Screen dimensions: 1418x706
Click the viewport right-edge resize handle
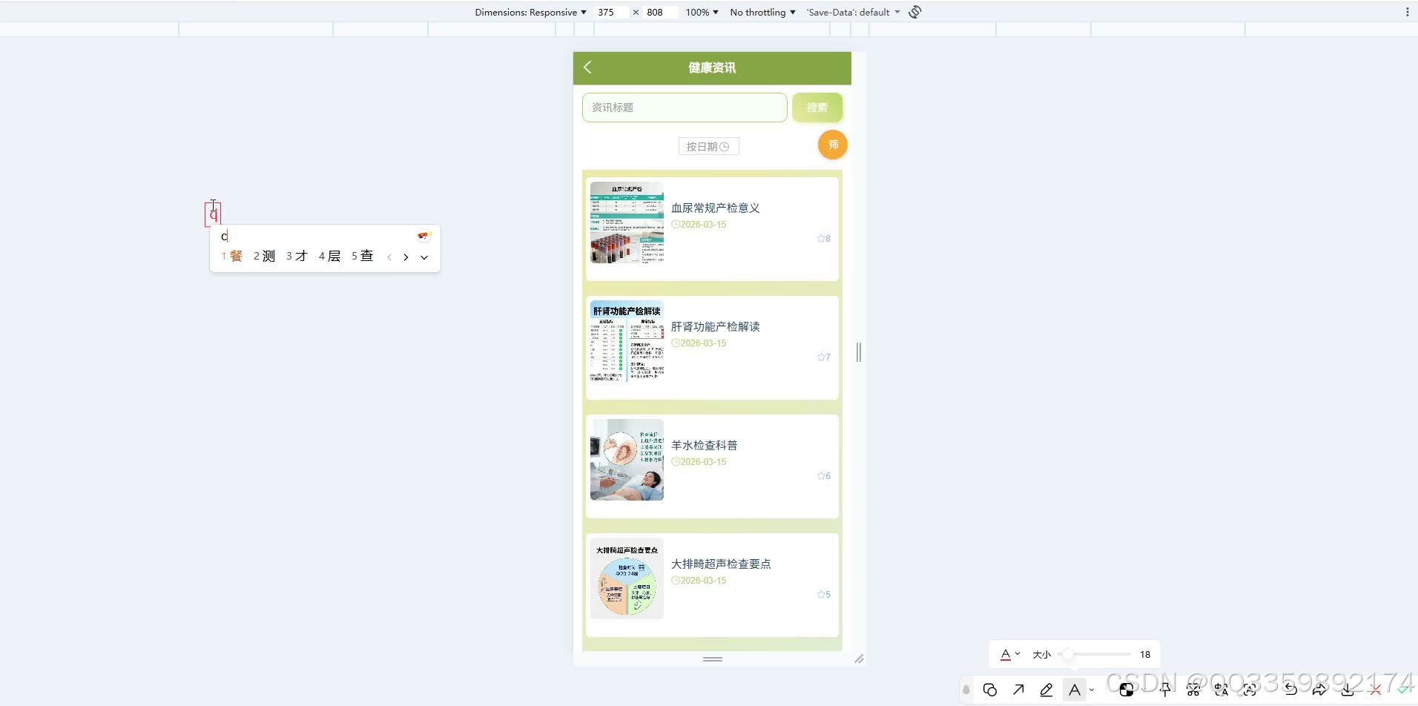pos(859,353)
